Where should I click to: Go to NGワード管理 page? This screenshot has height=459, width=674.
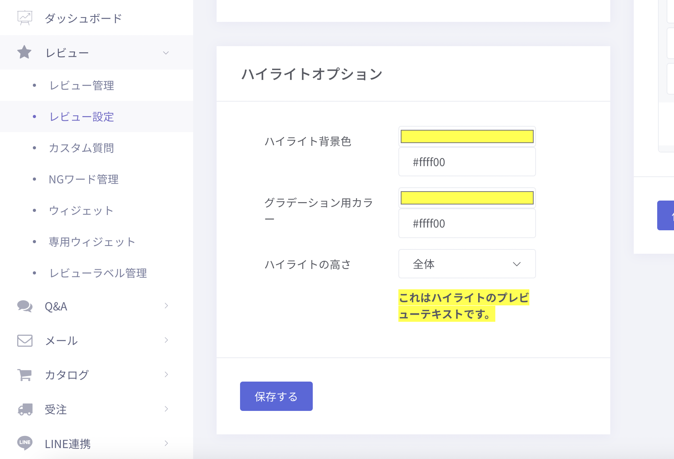point(83,179)
